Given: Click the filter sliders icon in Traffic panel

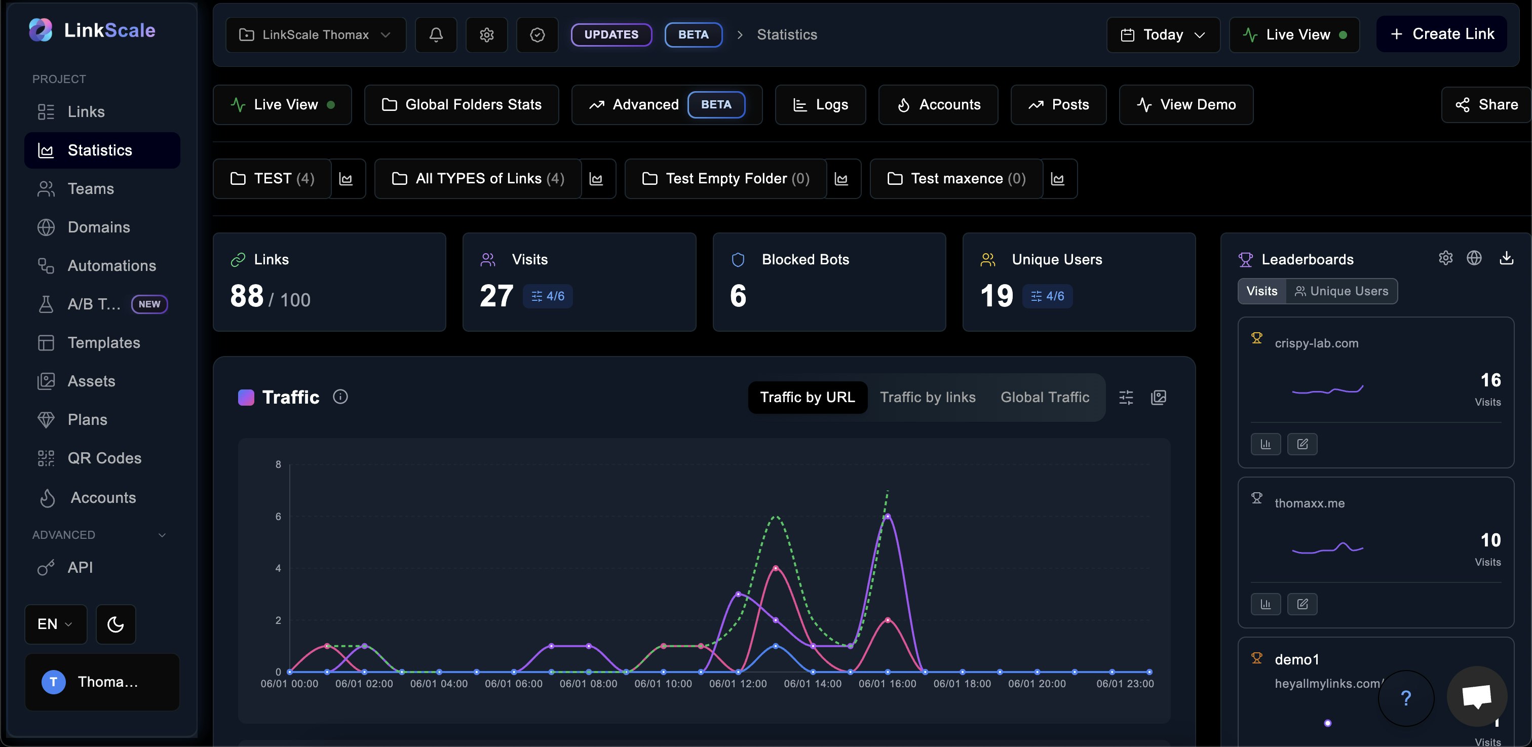Looking at the screenshot, I should coord(1126,397).
